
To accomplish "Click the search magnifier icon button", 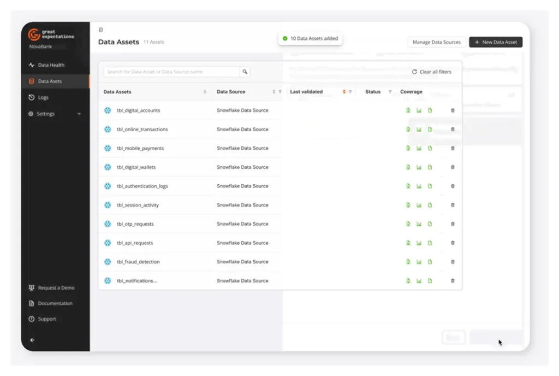I will click(245, 72).
